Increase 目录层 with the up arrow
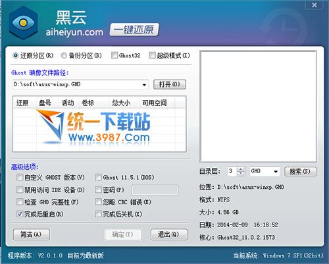Viewport: 329px width, 264px height. [241, 169]
